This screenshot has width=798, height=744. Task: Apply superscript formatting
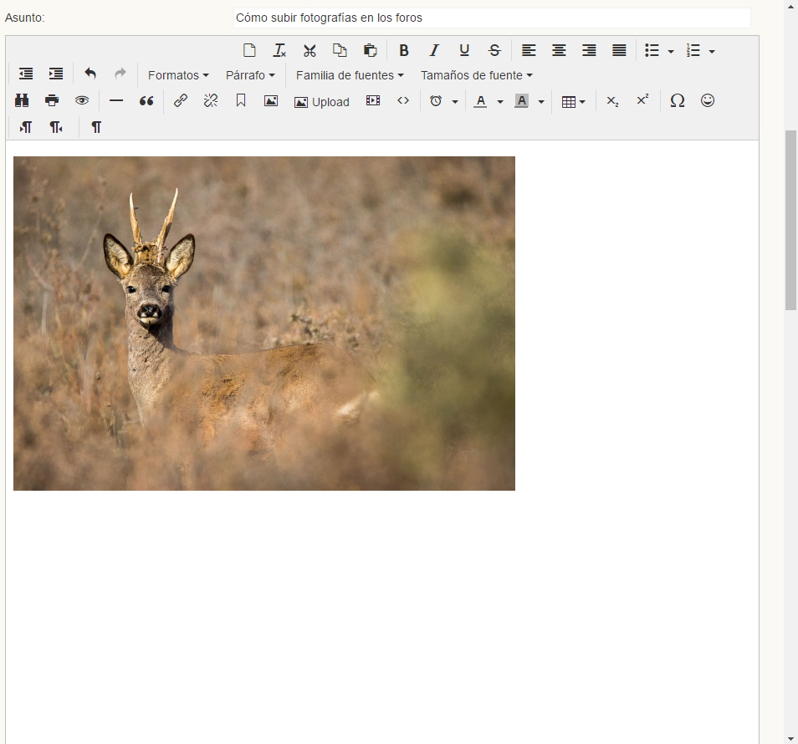(x=642, y=100)
